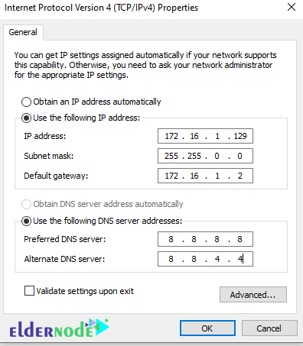Select Obtain an IP address automatically
The width and height of the screenshot is (303, 346).
click(26, 102)
